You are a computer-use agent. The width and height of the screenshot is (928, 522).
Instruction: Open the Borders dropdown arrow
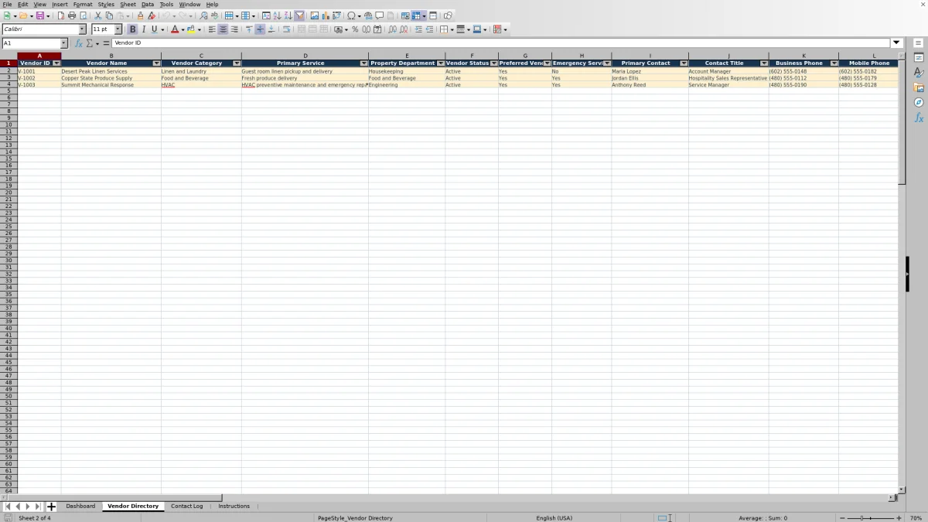[452, 29]
